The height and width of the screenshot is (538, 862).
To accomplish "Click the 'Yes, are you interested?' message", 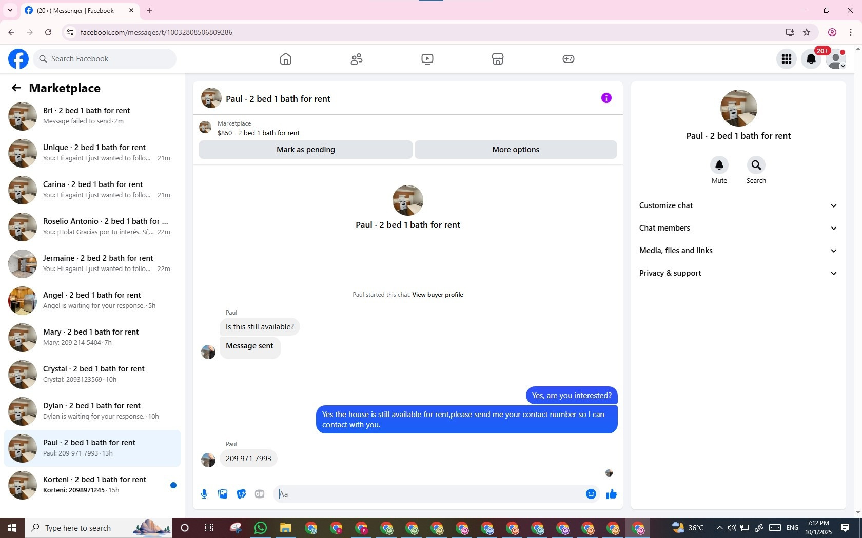I will 572,396.
